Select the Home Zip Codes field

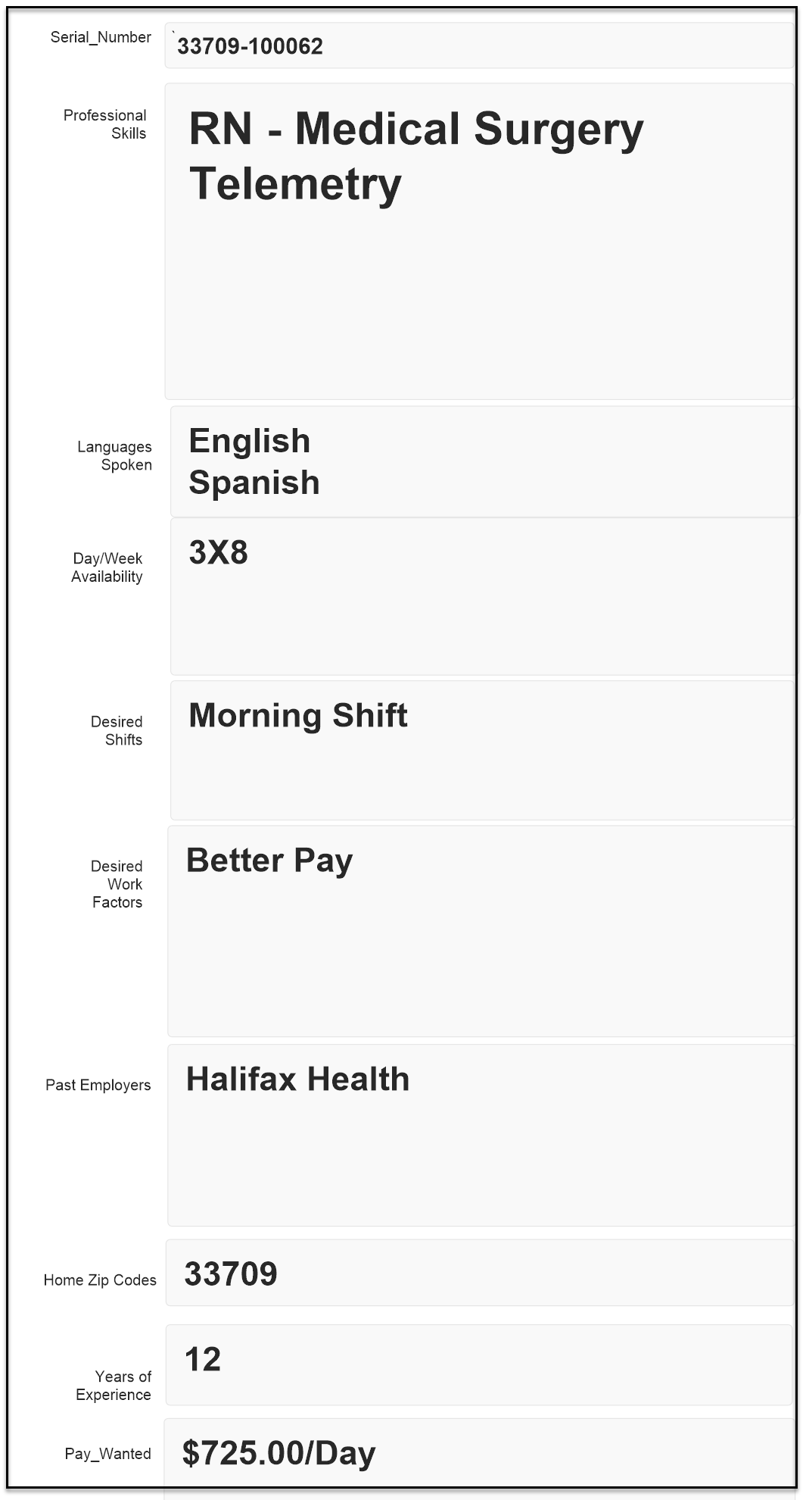coord(478,1273)
